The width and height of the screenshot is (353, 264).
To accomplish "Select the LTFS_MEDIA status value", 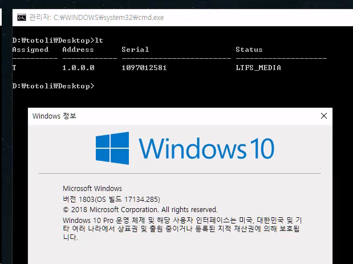I will tap(258, 67).
